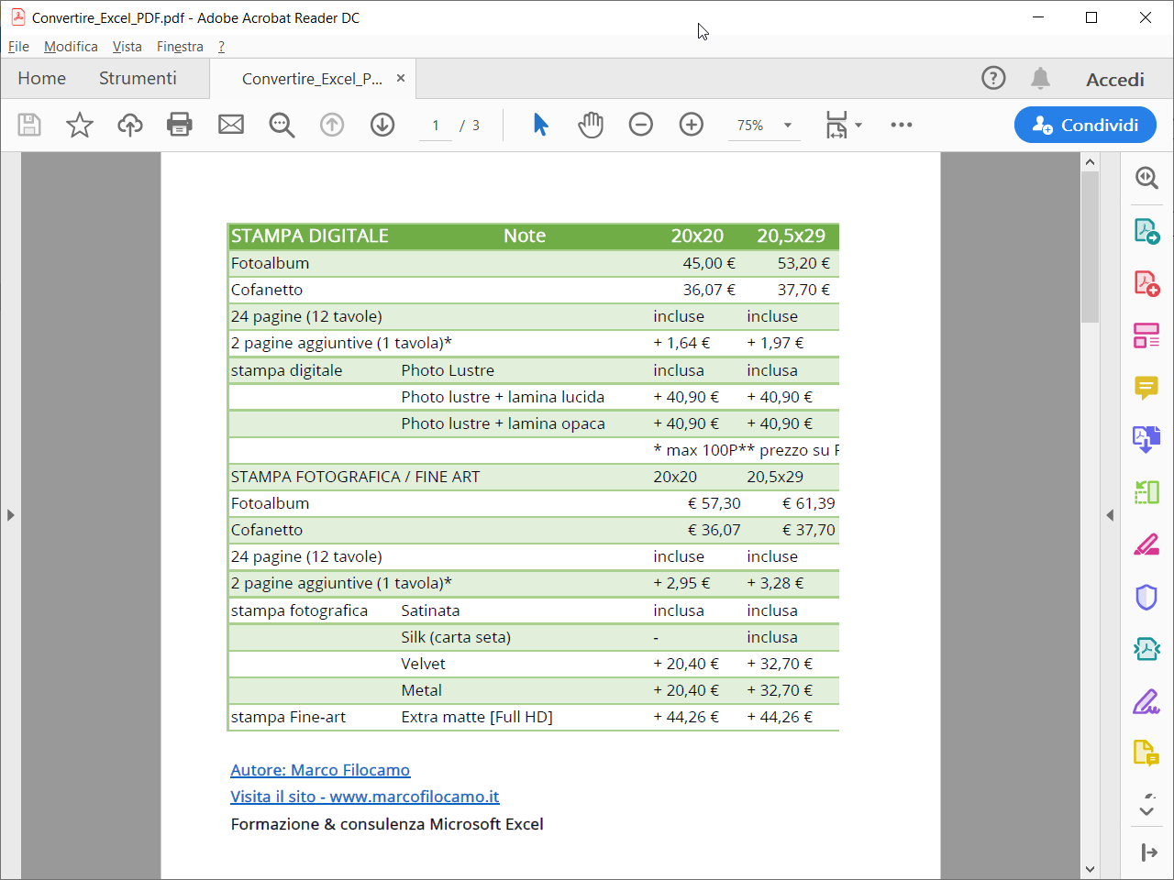The image size is (1174, 880).
Task: Open the Modifica menu
Action: tap(71, 47)
